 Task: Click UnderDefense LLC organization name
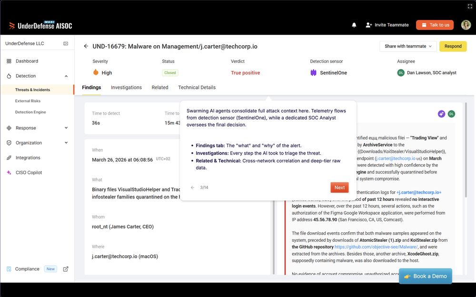click(25, 43)
